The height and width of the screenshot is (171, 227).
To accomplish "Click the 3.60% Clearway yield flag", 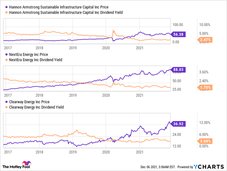I will click(x=205, y=141).
